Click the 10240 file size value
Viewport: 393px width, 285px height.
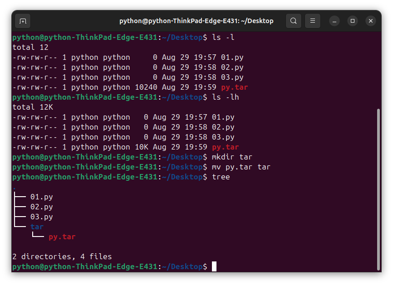tap(146, 87)
